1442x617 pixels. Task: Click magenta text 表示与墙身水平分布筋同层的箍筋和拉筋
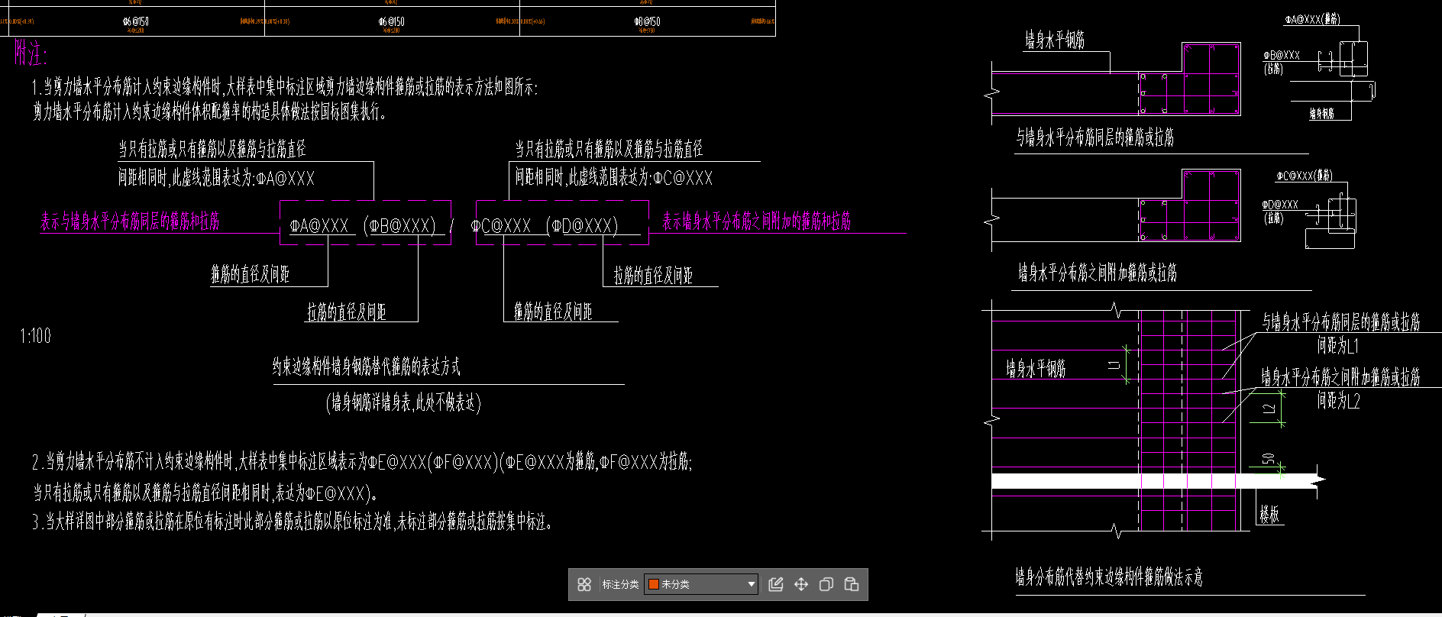click(x=130, y=221)
